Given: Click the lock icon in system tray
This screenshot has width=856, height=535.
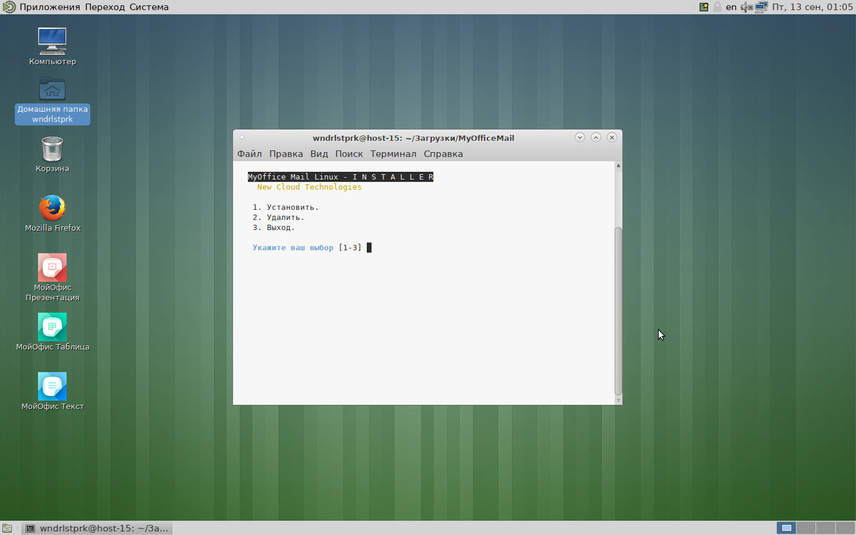Looking at the screenshot, I should (717, 7).
